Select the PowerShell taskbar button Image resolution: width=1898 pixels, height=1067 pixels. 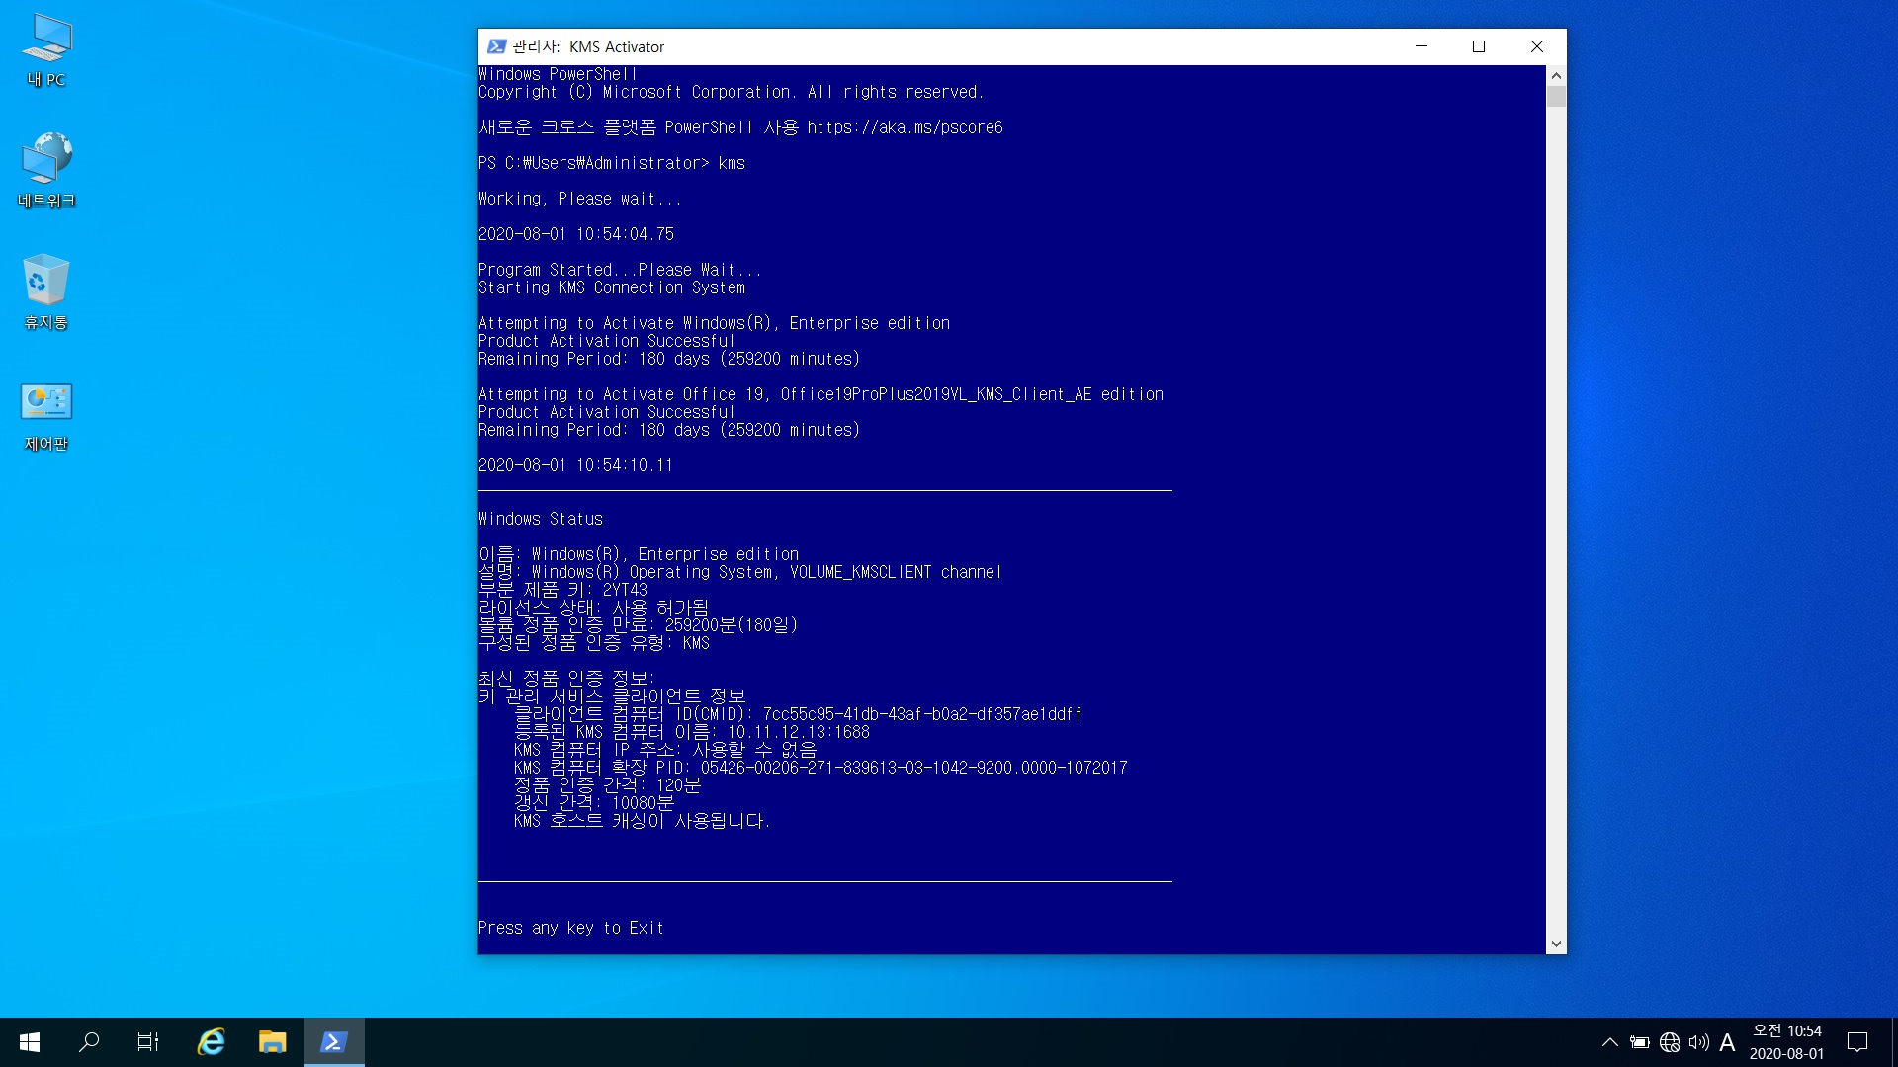point(334,1041)
